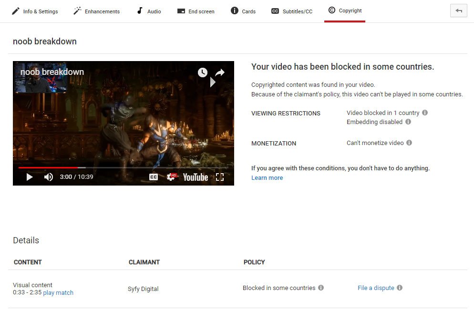This screenshot has width=474, height=322.
Task: Info icon next to File a dispute
Action: click(x=399, y=288)
